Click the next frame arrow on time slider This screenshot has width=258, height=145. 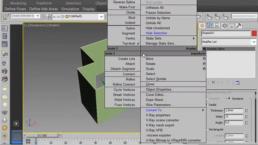click(x=60, y=135)
